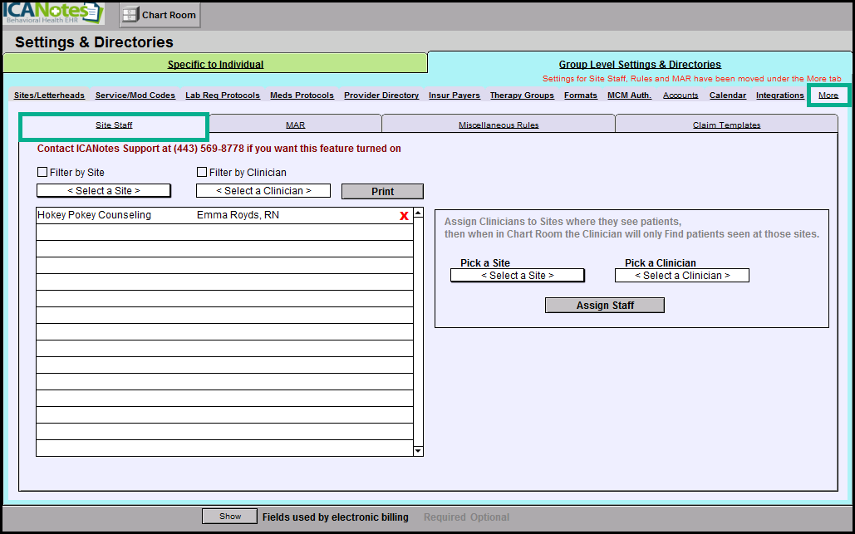Enable the Filter by Site checkbox
The image size is (855, 534).
point(42,173)
